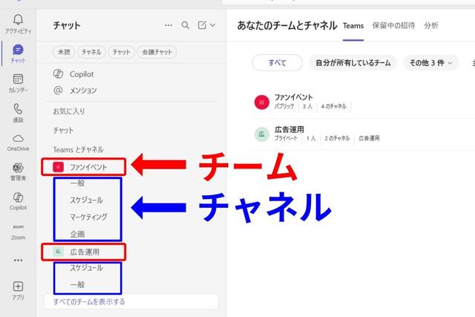The height and width of the screenshot is (317, 475).
Task: Click the search magnifier in chat header
Action: click(186, 25)
